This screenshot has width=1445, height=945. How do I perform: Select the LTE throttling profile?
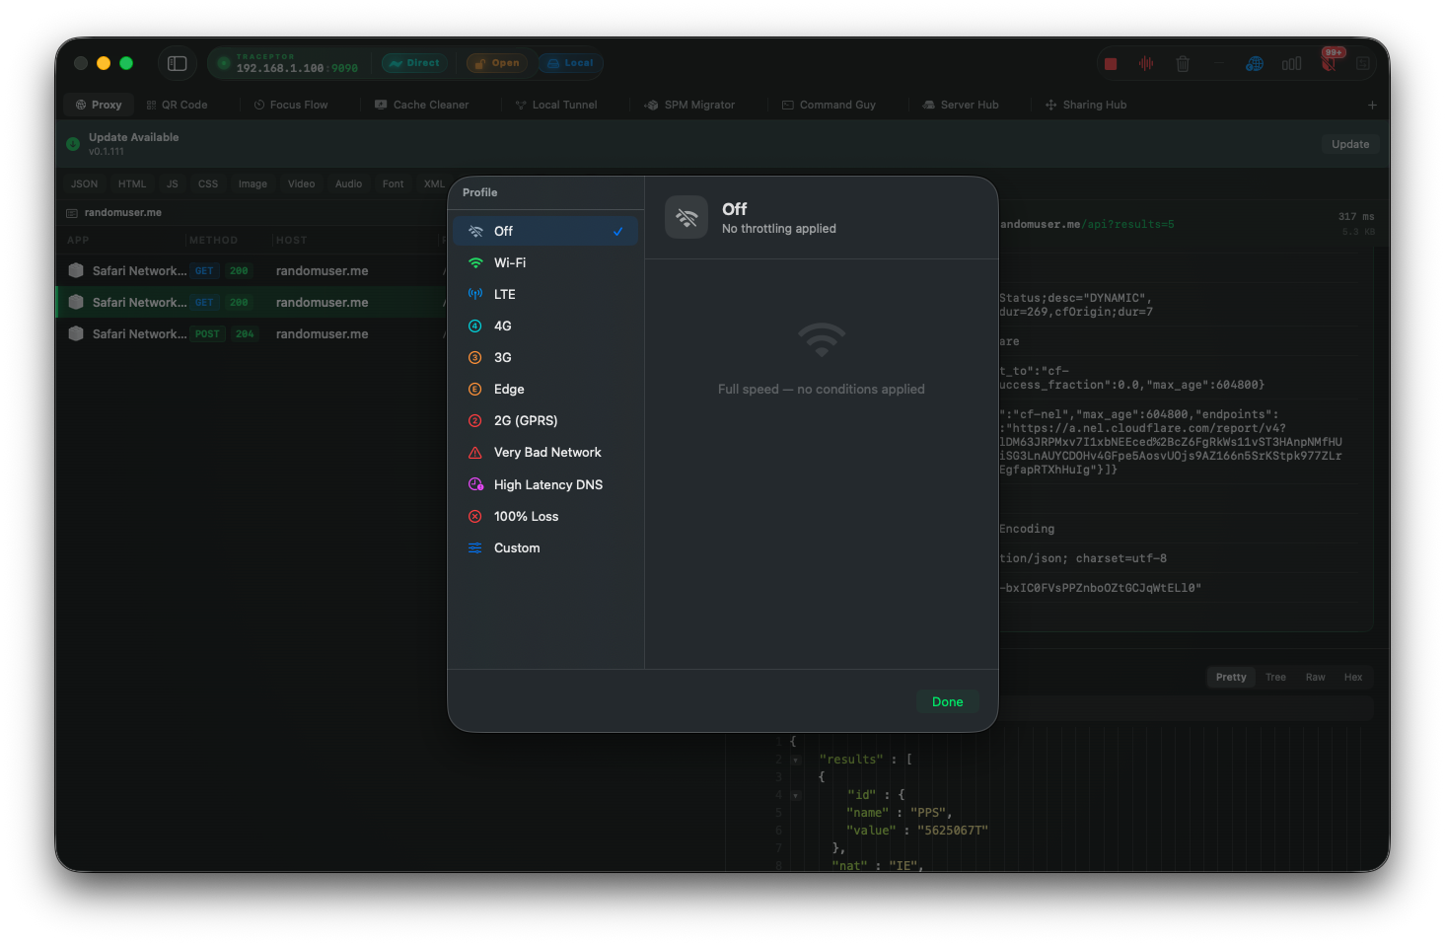coord(545,294)
